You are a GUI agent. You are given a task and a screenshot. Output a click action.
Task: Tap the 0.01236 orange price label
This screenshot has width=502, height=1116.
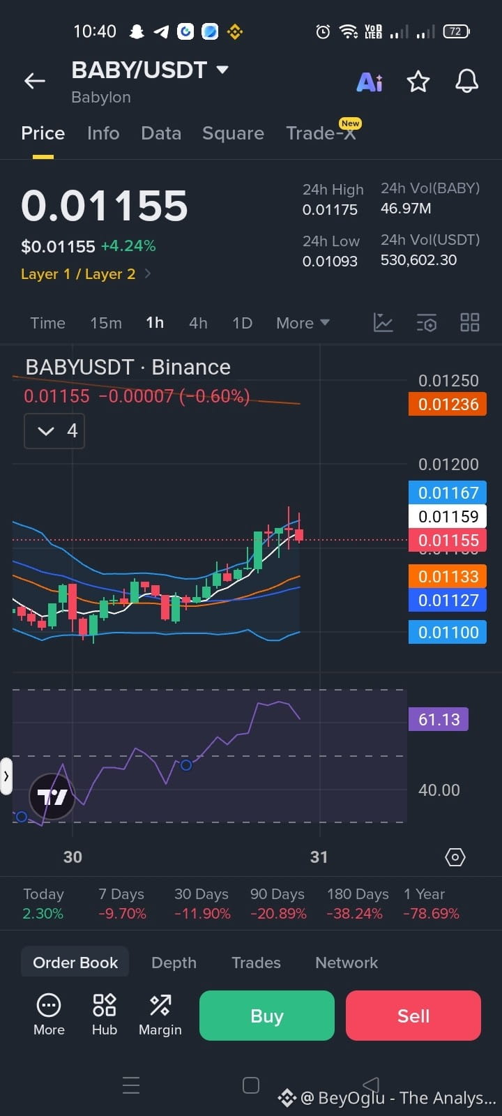tap(448, 405)
